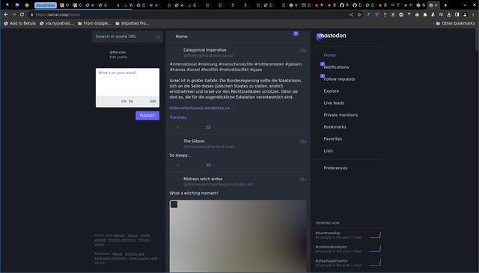Click the Mastodon logo
479x273 pixels.
point(331,36)
